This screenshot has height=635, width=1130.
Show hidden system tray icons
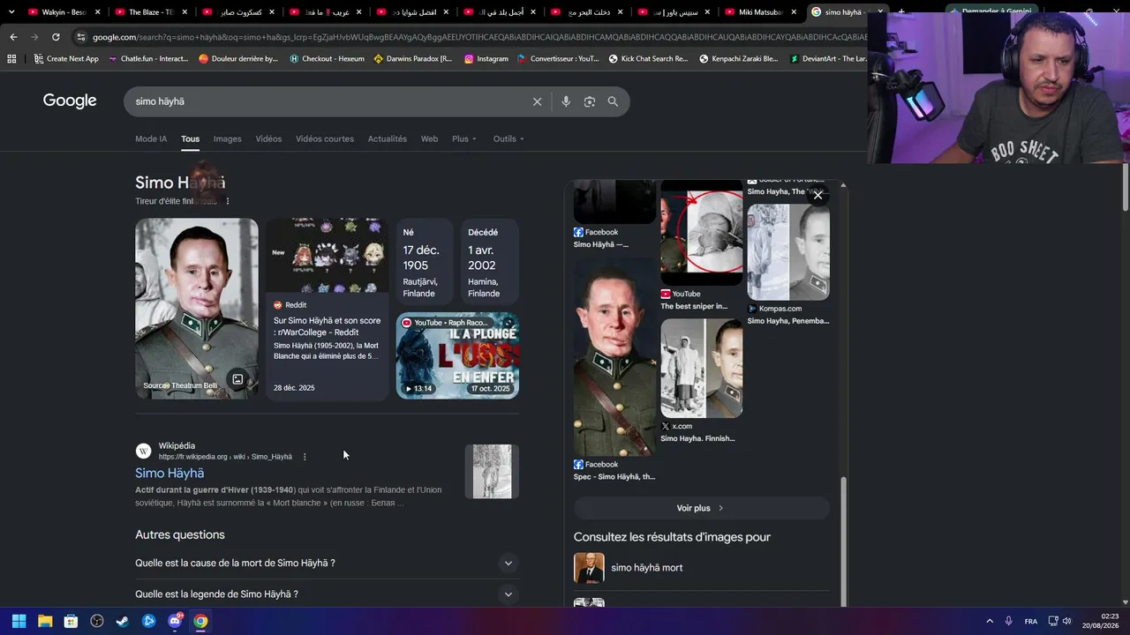[990, 621]
